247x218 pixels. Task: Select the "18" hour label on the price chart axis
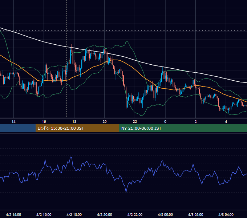(74, 122)
